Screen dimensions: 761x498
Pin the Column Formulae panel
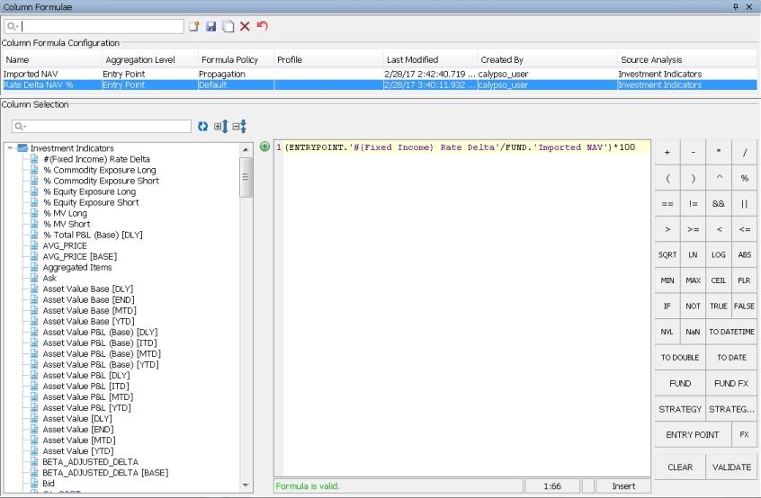(735, 7)
